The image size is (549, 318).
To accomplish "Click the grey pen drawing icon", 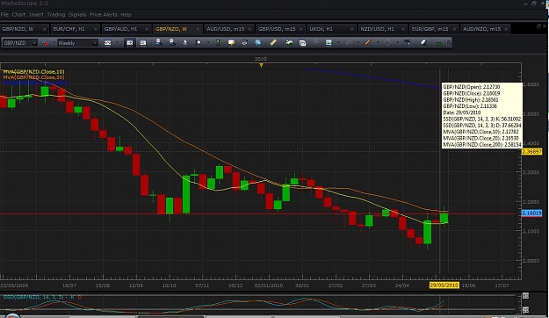I will click(x=349, y=43).
